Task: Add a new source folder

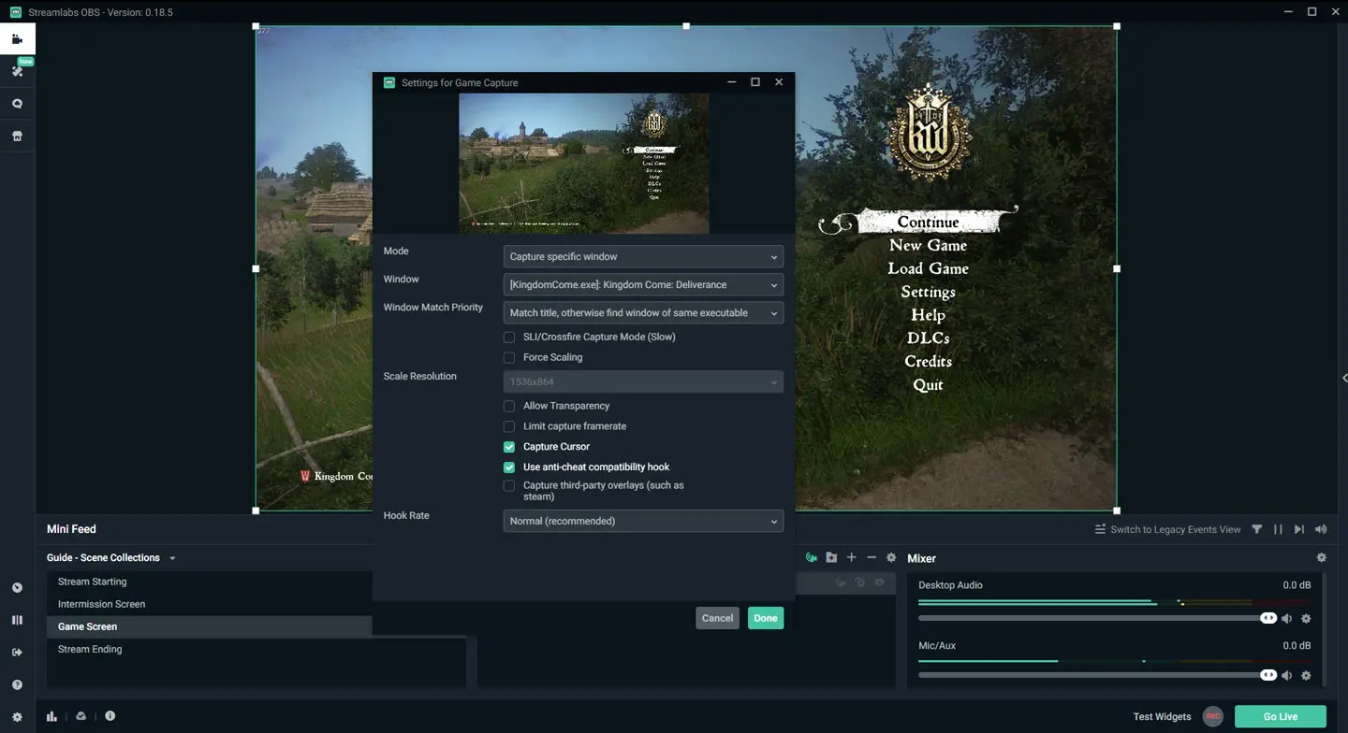Action: pyautogui.click(x=831, y=557)
